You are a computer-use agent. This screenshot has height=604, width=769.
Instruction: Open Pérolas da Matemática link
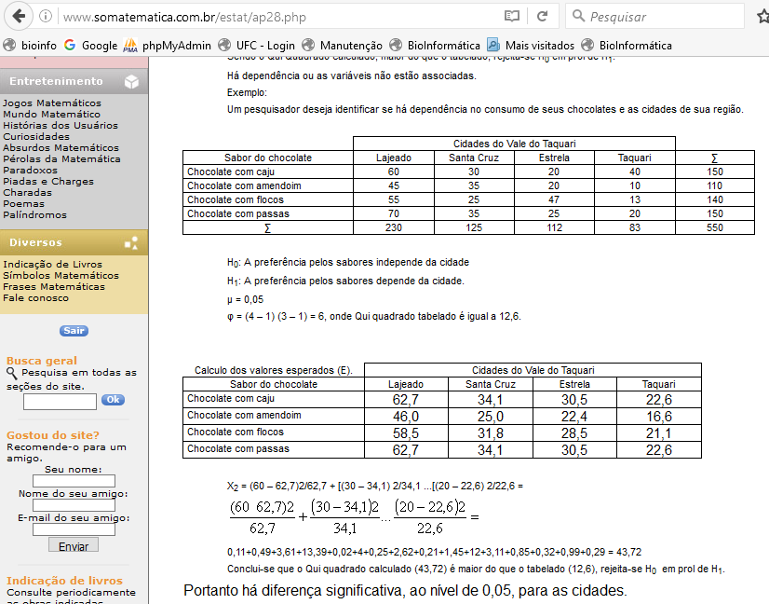click(x=61, y=159)
